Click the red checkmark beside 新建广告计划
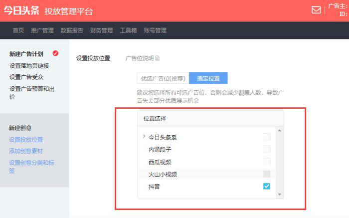Viewport: 349px width, 218px height. tap(55, 53)
